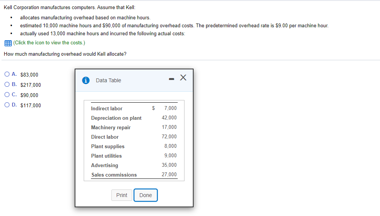The height and width of the screenshot is (216, 380).
Task: Select answer C $90,000
Action: (7, 94)
